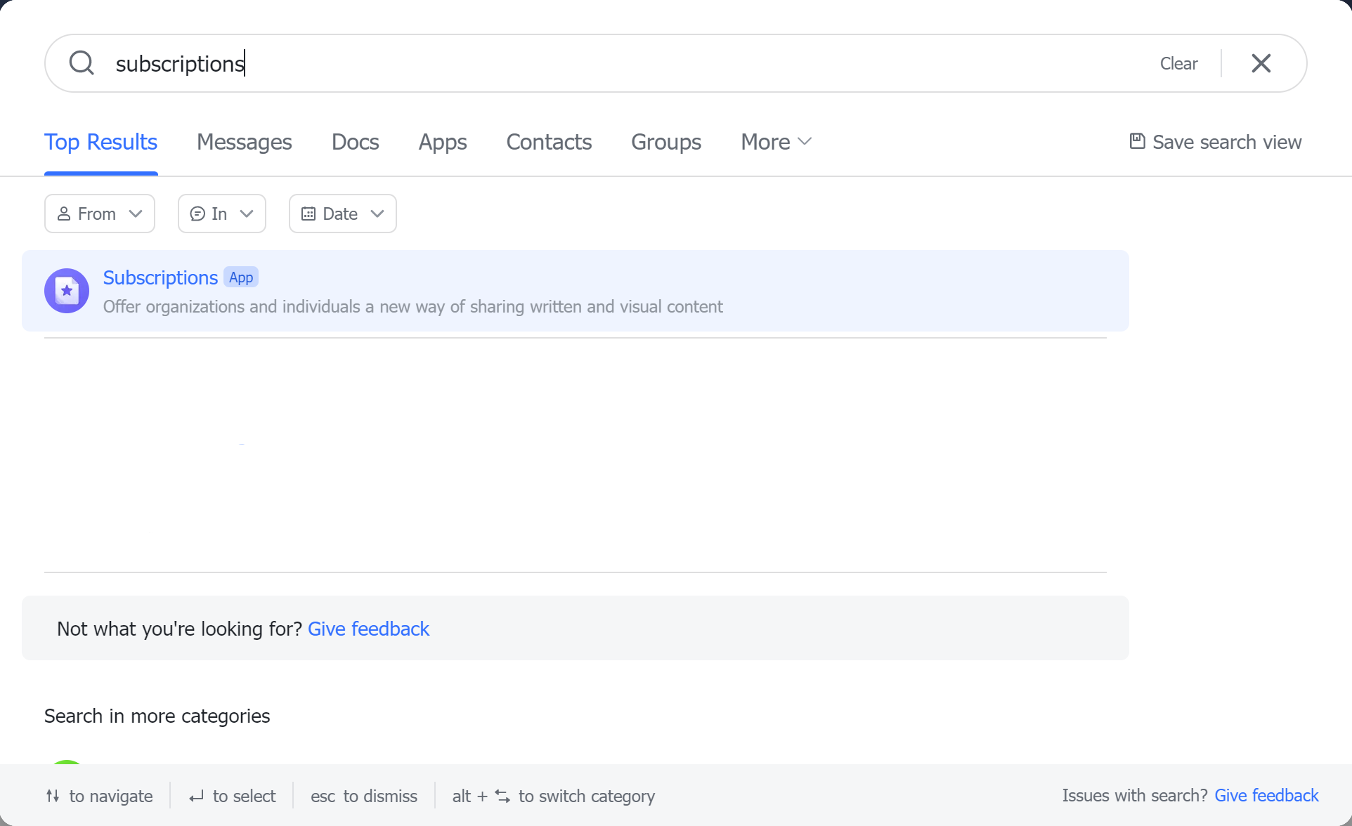The height and width of the screenshot is (826, 1352).
Task: Click the bookmark icon next to Save search view
Action: tap(1137, 141)
